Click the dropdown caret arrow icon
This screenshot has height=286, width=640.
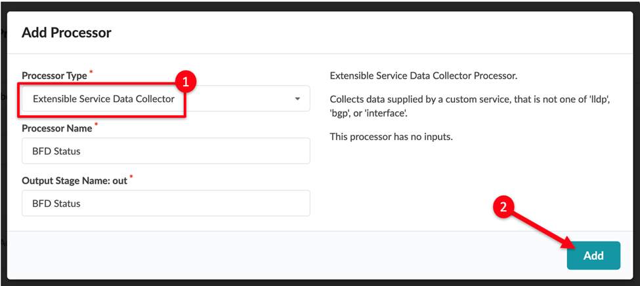click(297, 99)
